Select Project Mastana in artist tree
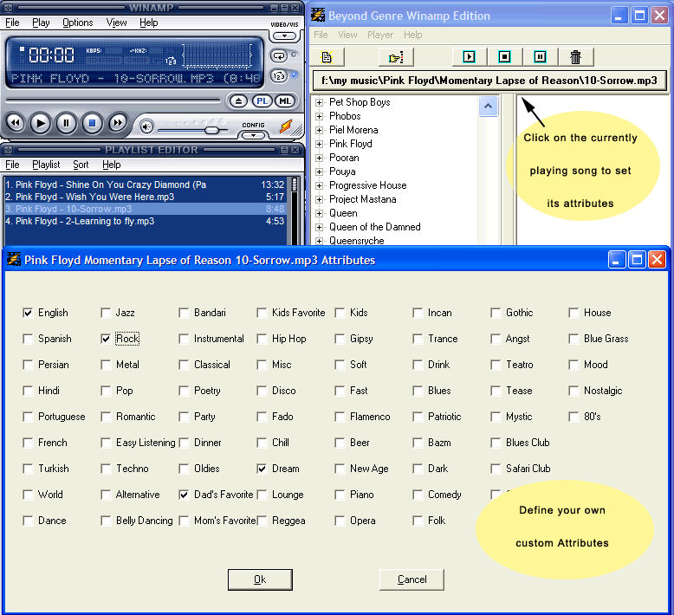The width and height of the screenshot is (674, 615). click(x=363, y=199)
